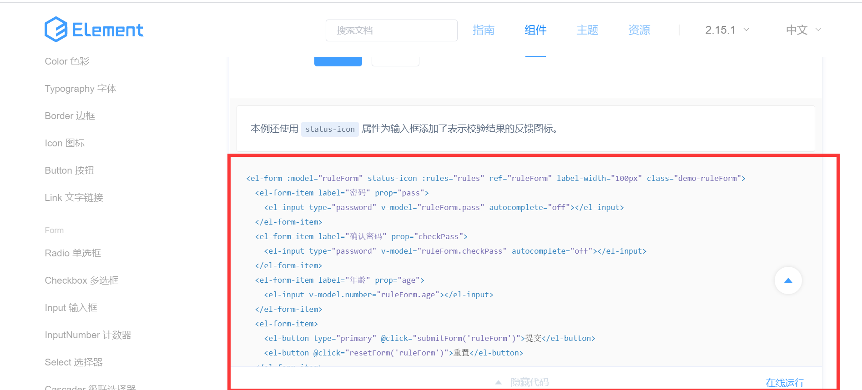Click code line with label="年龄"
862x390 pixels.
point(340,280)
